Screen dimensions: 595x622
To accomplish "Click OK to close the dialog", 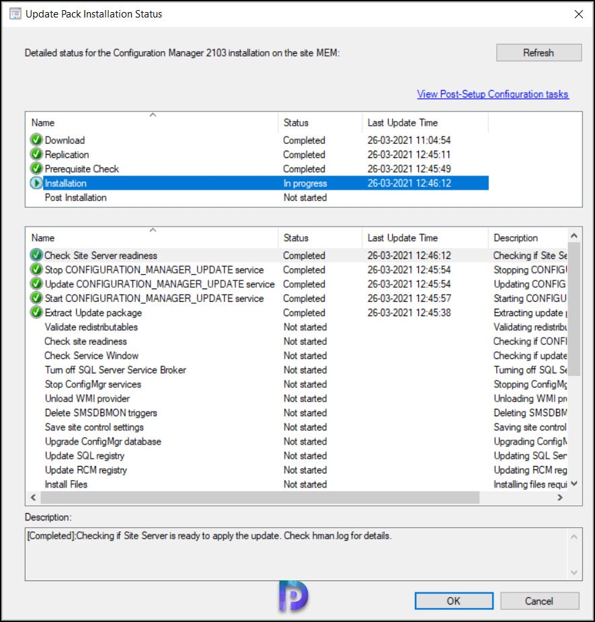I will (x=454, y=601).
